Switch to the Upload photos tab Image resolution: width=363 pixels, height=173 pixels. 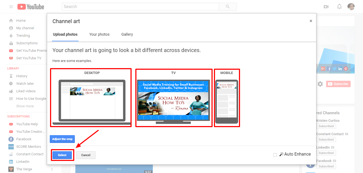(x=65, y=34)
